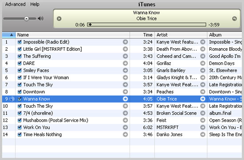Click arrow icon next to Downtown song name
The height and width of the screenshot is (160, 244).
pos(125,92)
